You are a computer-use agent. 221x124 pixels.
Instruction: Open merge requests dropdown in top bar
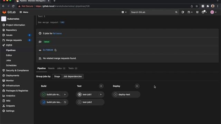[190, 12]
